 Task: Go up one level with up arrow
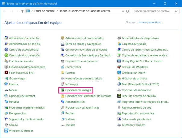point(22,11)
